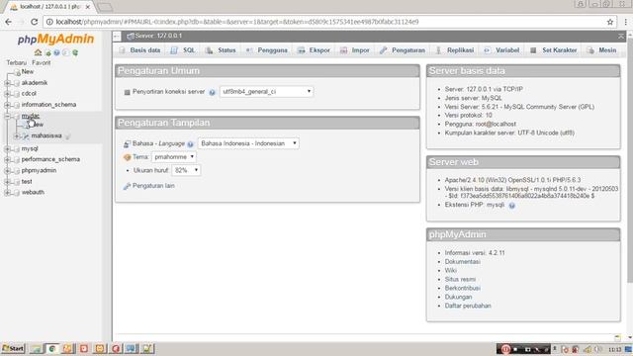
Task: Click help icon next to Penyortiran koneksi server
Action: 212,92
